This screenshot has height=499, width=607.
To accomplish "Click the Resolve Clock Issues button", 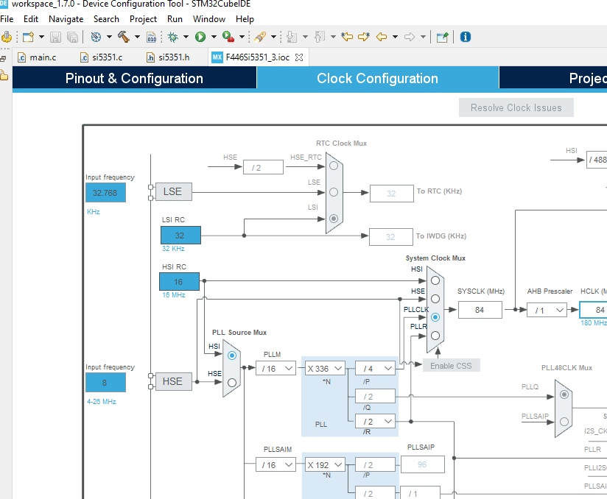I will tap(516, 108).
